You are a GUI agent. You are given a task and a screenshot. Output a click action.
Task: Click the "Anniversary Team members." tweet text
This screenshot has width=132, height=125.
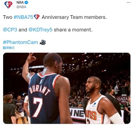pos(74,17)
